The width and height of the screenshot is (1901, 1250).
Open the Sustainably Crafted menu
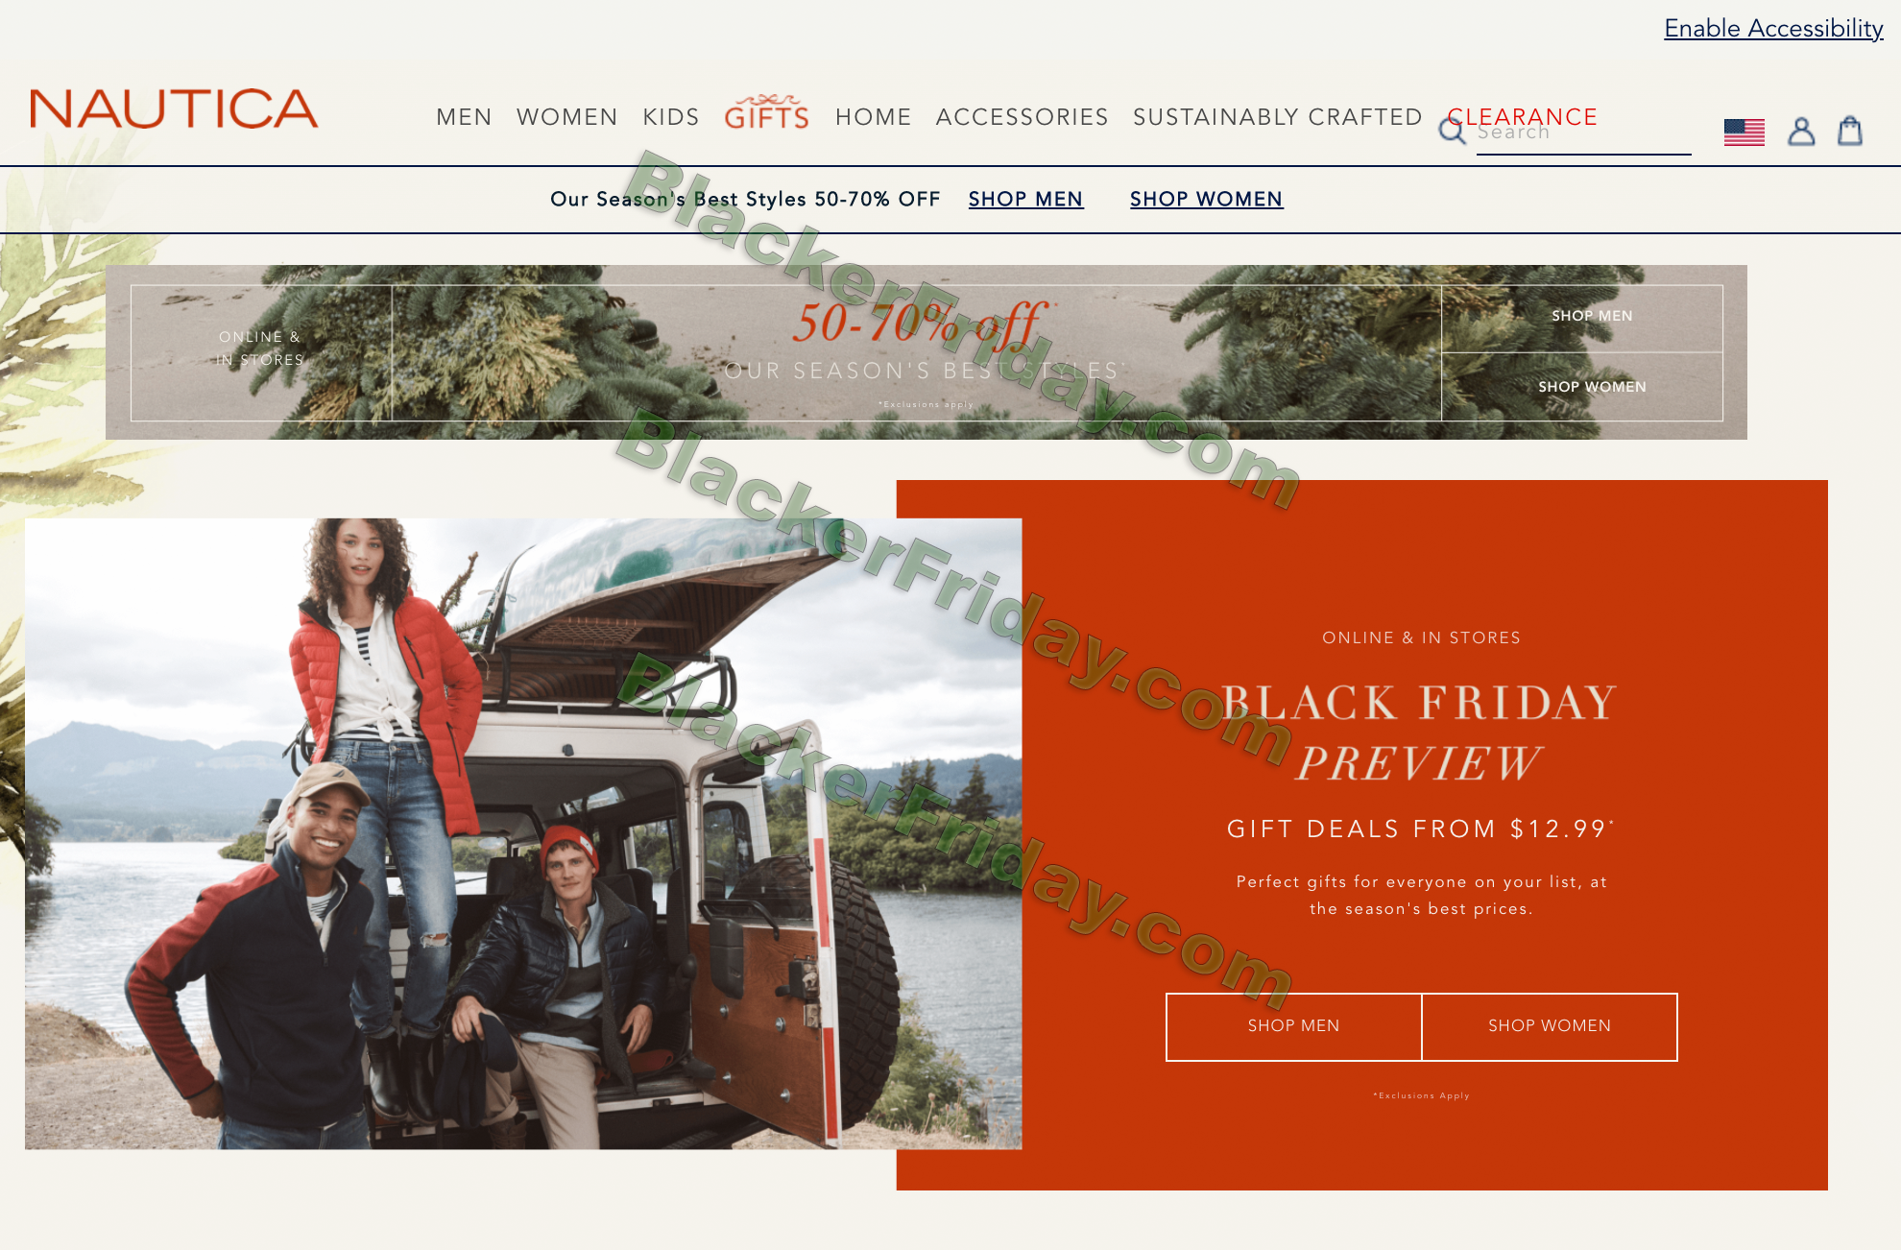point(1278,117)
